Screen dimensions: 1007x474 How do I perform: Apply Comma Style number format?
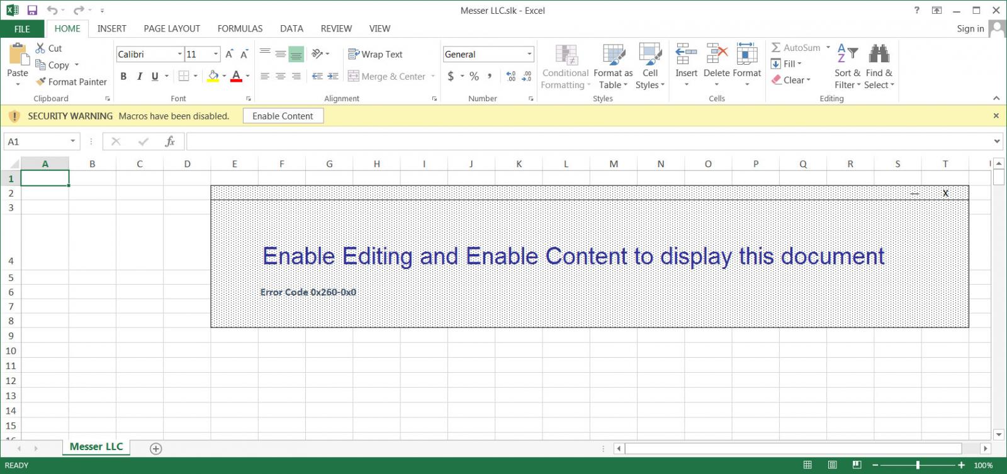pos(490,76)
